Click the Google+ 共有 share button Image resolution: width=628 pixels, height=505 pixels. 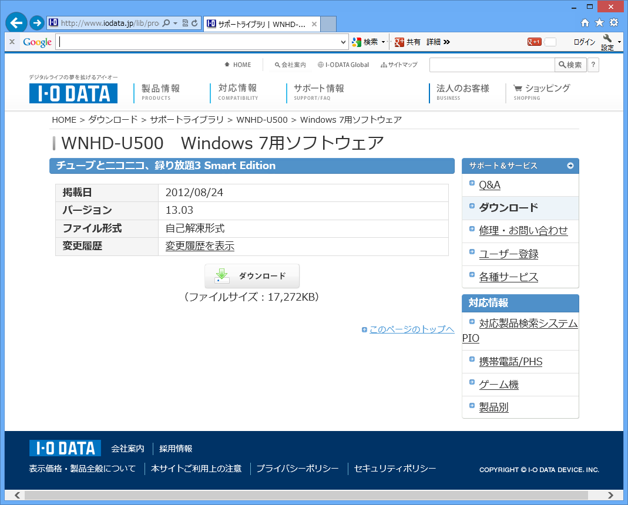pos(407,42)
